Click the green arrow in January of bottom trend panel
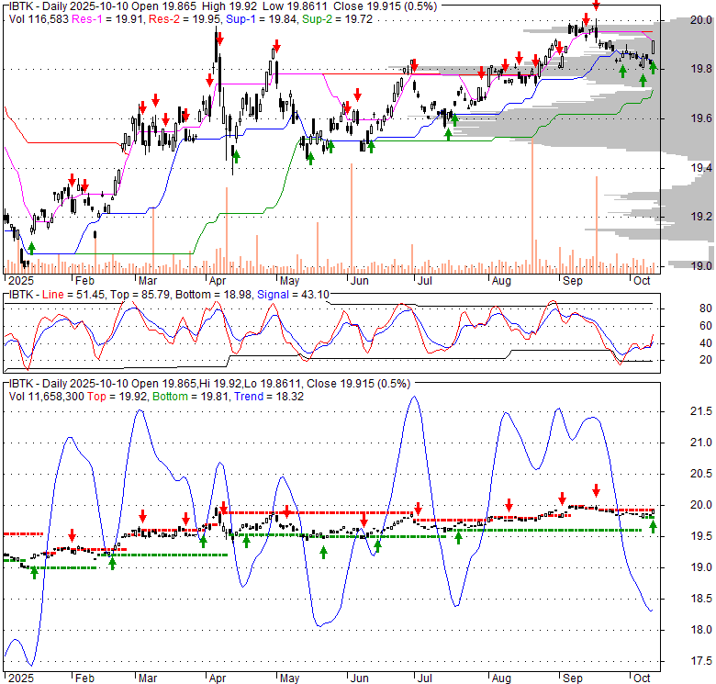This screenshot has width=716, height=684. pyautogui.click(x=34, y=572)
